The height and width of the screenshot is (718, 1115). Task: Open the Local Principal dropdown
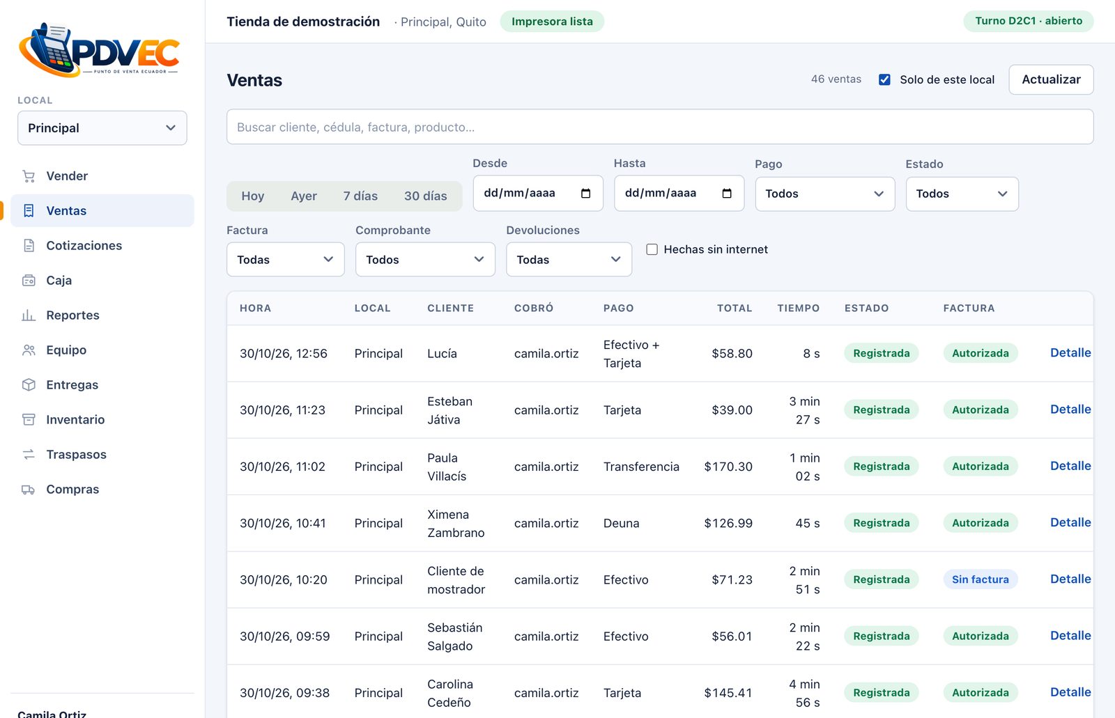pyautogui.click(x=102, y=128)
